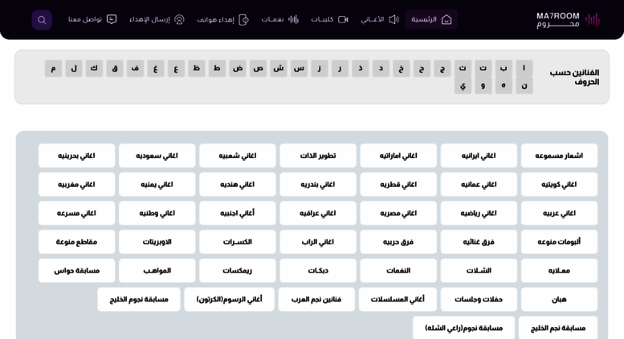This screenshot has width=624, height=339.
Task: Click the phone icon for إهداء هواتف
Action: pyautogui.click(x=244, y=20)
